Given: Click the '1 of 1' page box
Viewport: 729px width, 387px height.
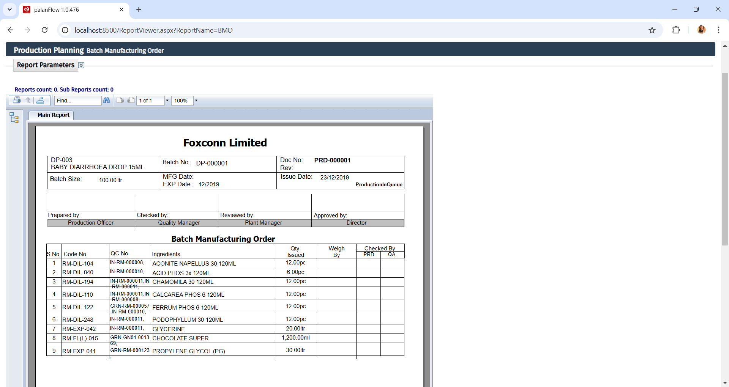Looking at the screenshot, I should pos(150,101).
